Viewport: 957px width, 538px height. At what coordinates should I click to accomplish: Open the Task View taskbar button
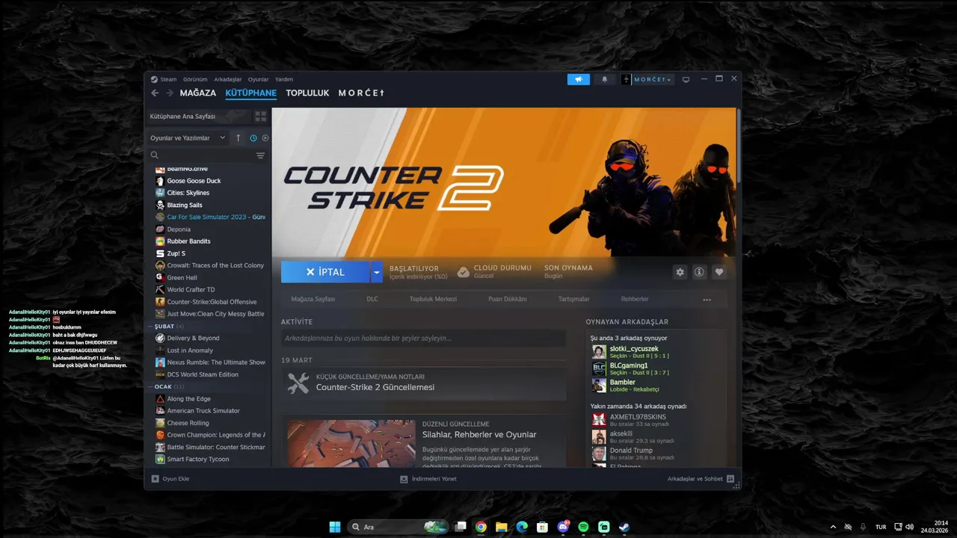[461, 527]
